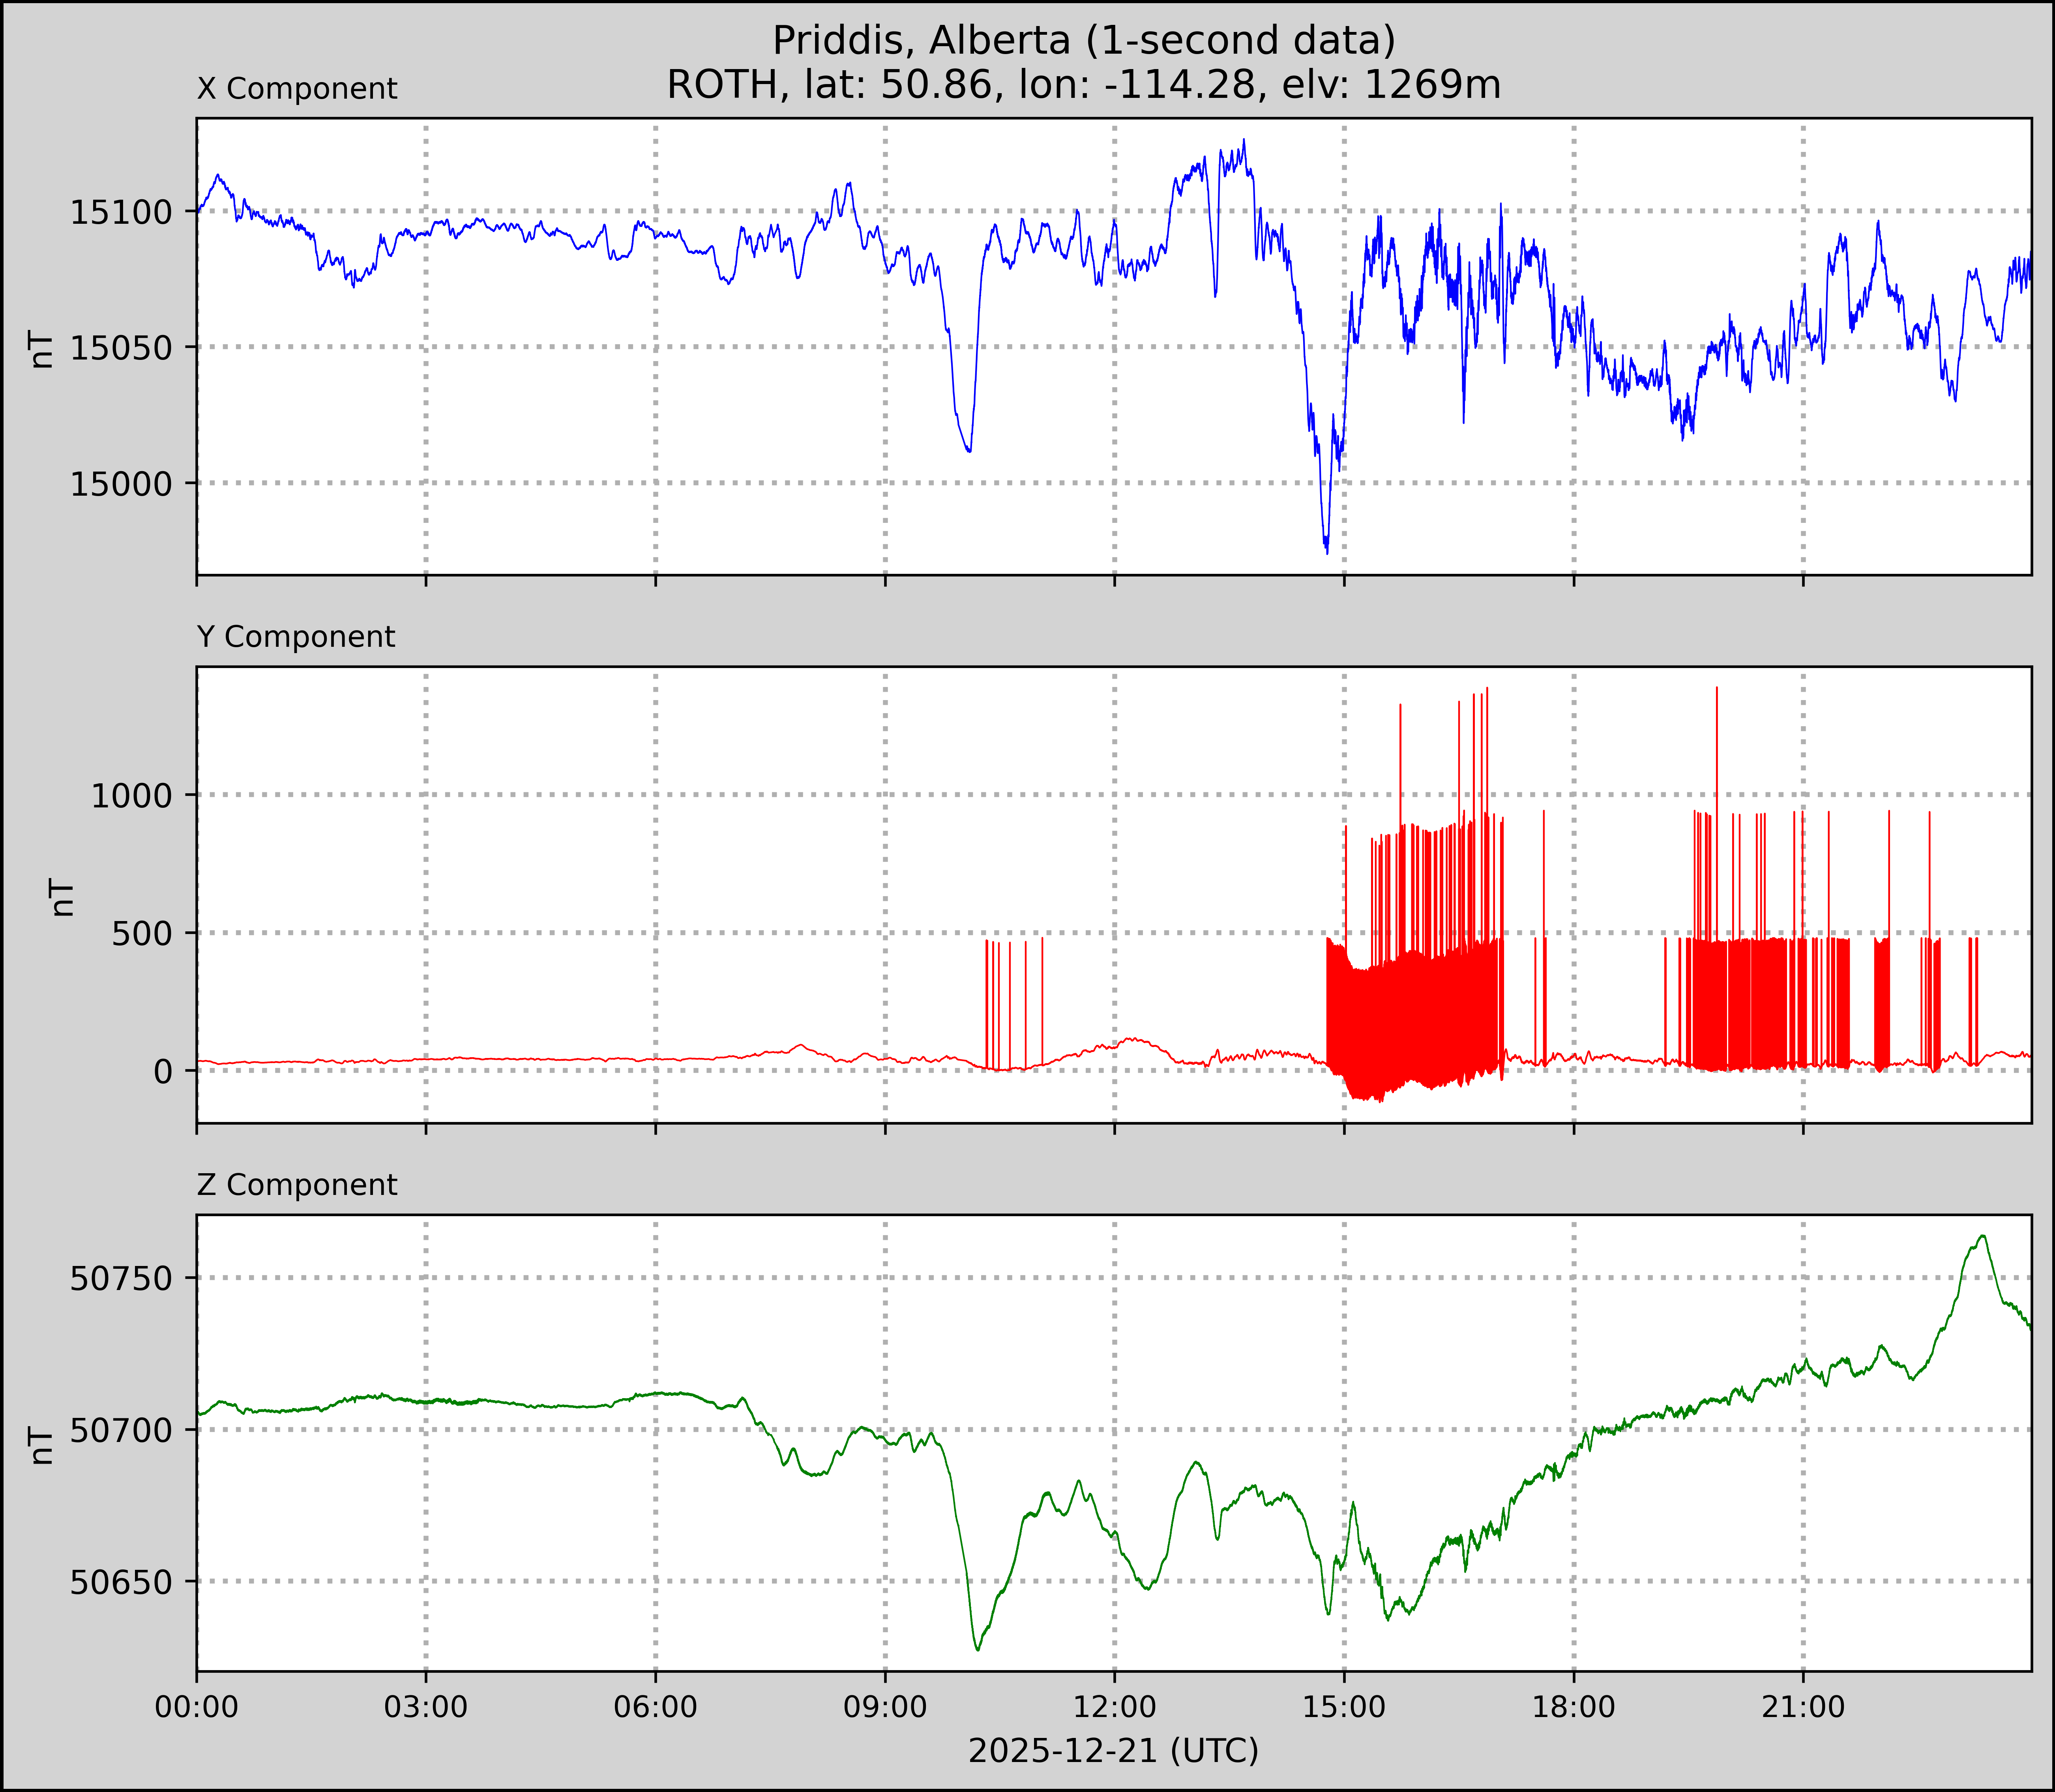Click the 09:00 time axis label
Image resolution: width=2055 pixels, height=1792 pixels.
pyautogui.click(x=885, y=1707)
